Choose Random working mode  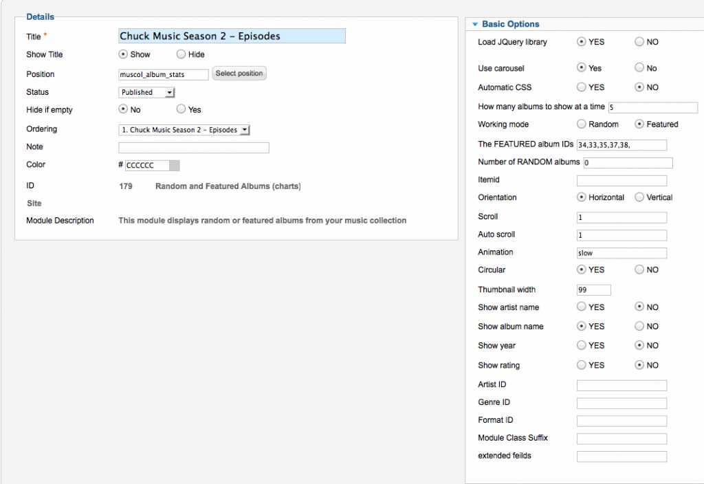click(x=582, y=124)
